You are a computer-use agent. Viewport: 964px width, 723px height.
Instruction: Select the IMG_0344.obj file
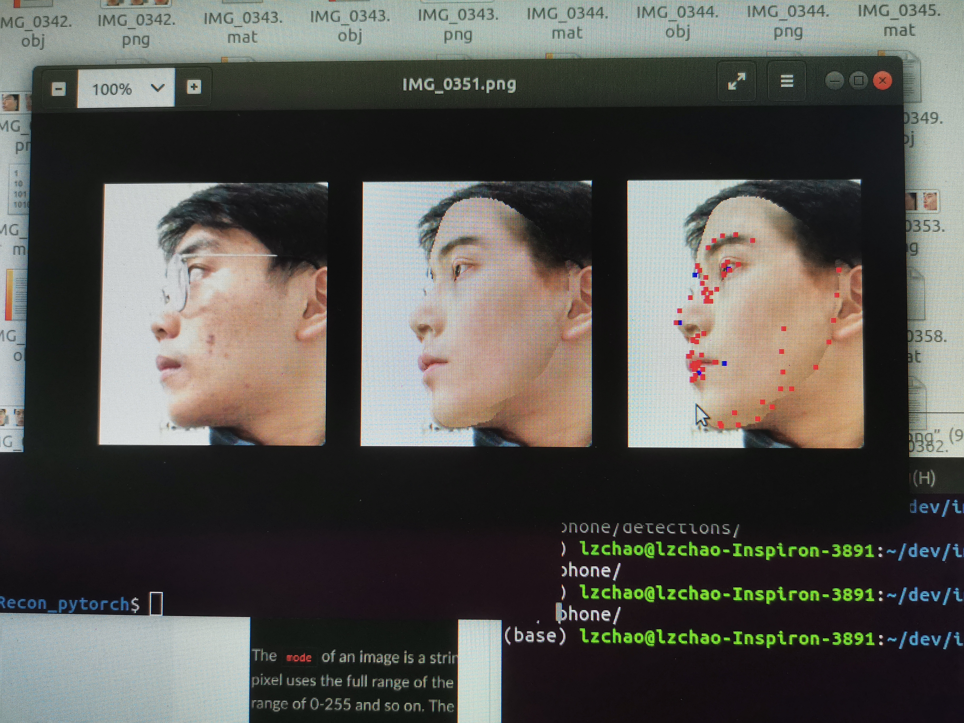(x=677, y=21)
